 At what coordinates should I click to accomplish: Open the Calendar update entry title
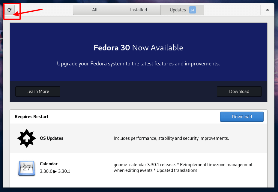pyautogui.click(x=49, y=164)
